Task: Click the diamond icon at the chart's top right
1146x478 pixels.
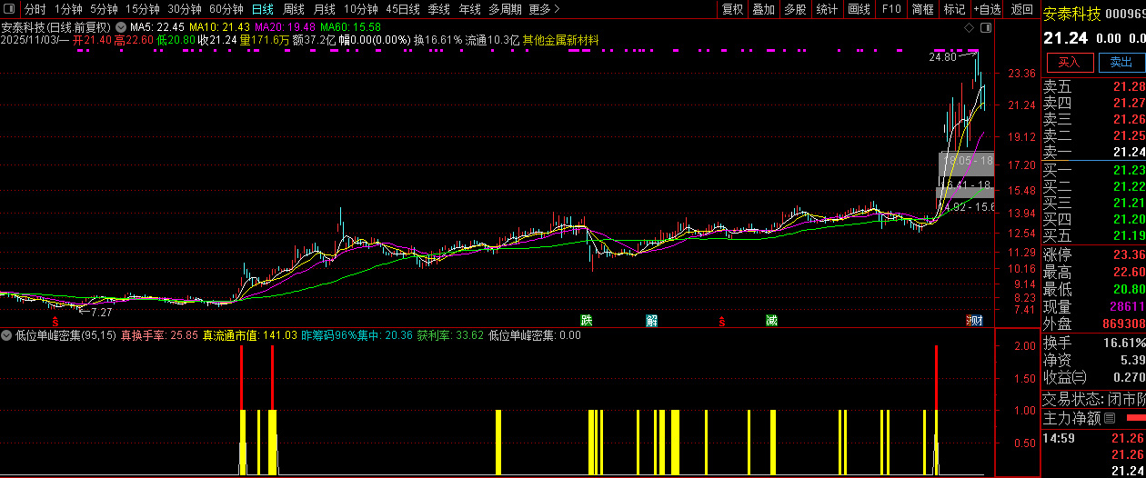Action: 970,28
